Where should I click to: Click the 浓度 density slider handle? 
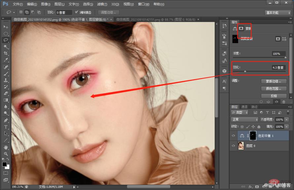[x=285, y=58]
